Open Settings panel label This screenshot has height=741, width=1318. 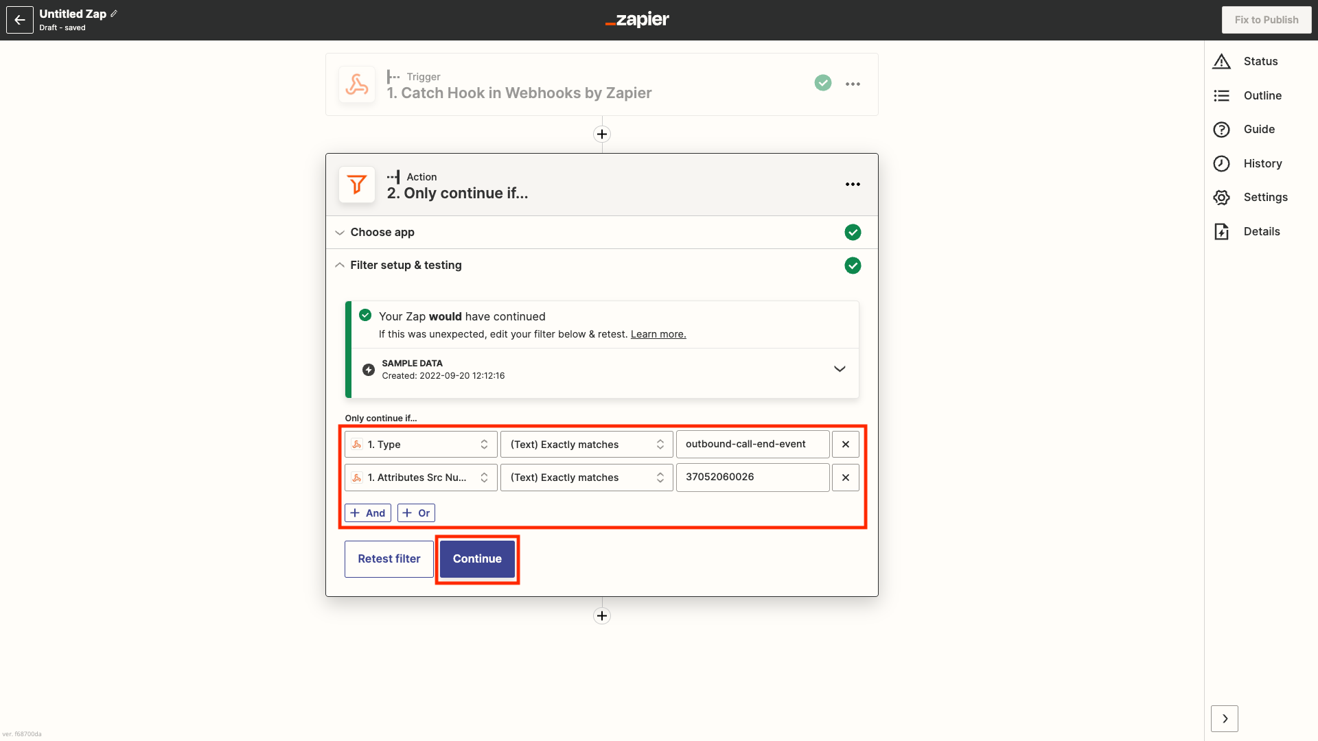[x=1265, y=198]
